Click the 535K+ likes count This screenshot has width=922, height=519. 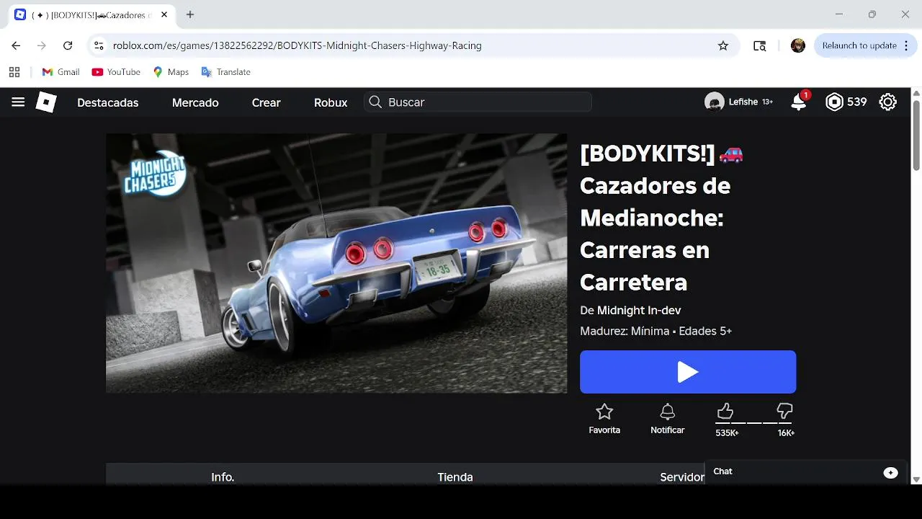tap(727, 433)
